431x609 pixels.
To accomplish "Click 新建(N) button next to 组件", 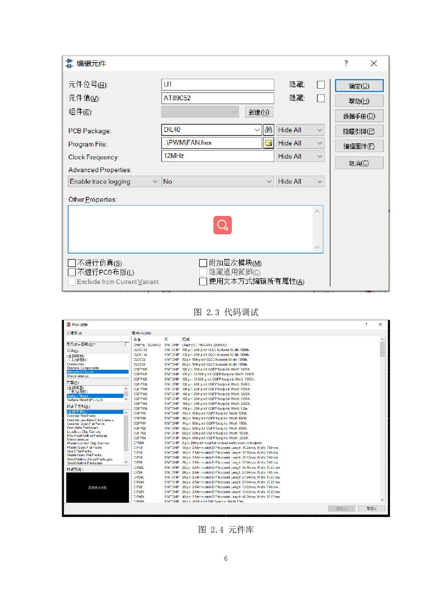I will tap(259, 112).
